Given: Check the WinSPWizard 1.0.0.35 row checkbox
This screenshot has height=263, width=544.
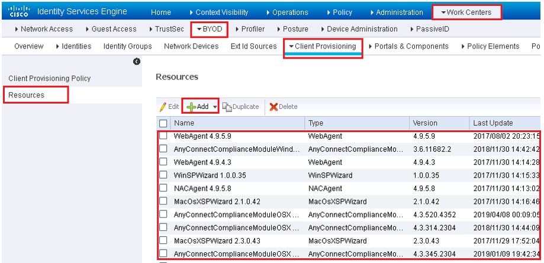Looking at the screenshot, I should point(163,175).
